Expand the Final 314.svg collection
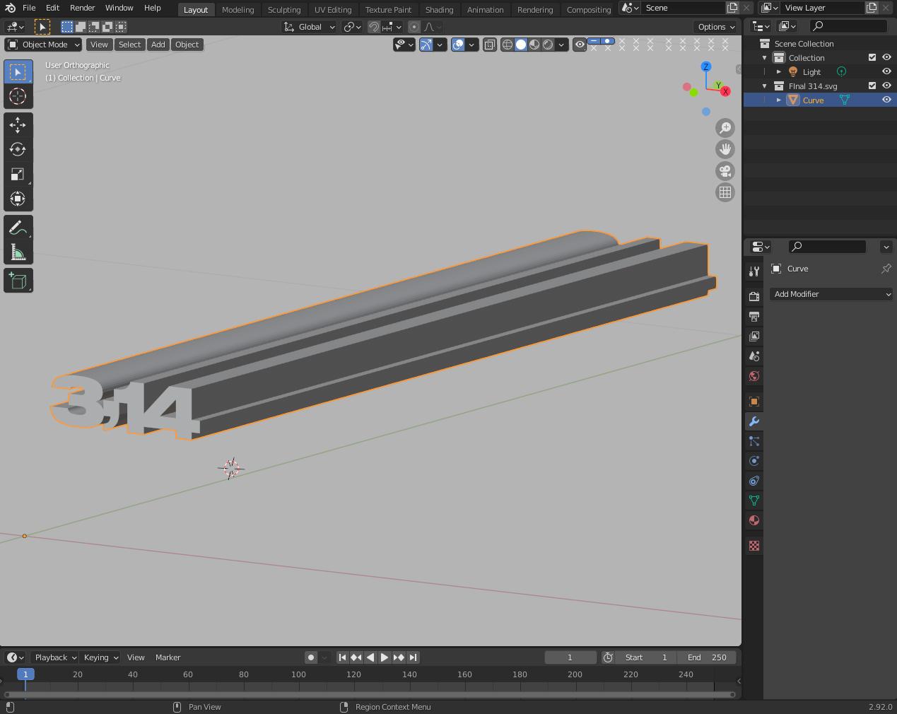 pyautogui.click(x=764, y=86)
